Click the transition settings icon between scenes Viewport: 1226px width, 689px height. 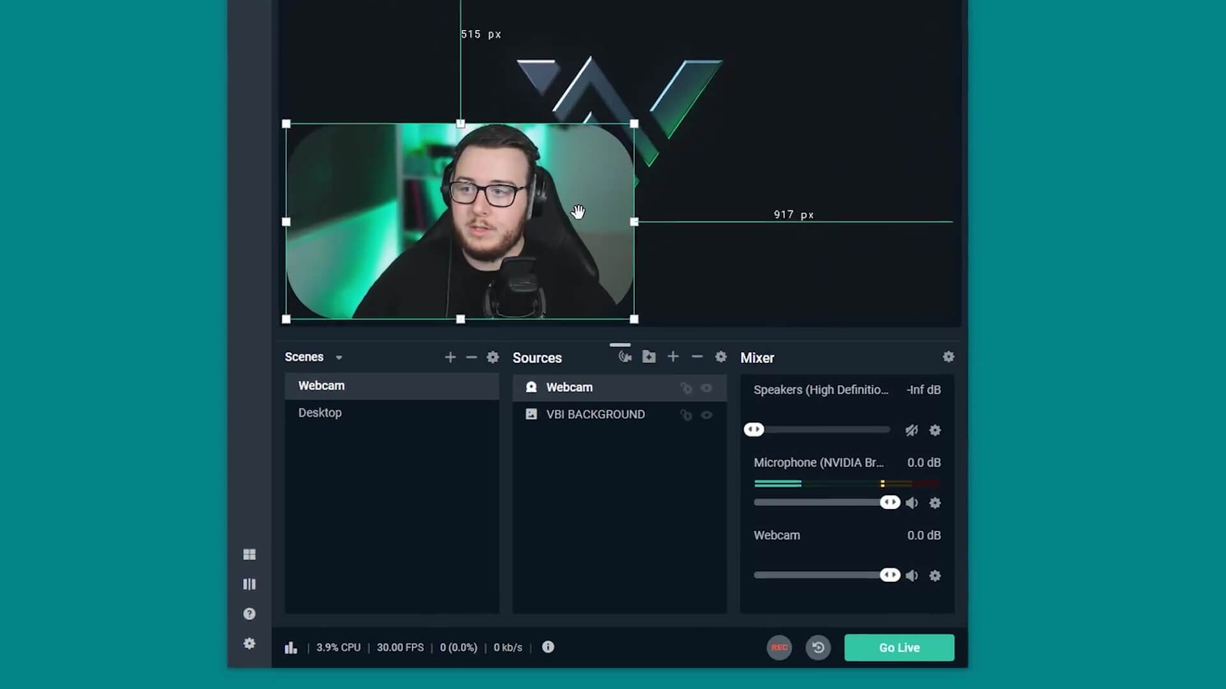(494, 356)
